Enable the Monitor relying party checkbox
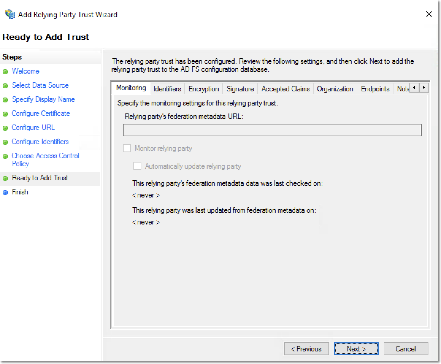Viewport: 441px width, 364px height. pyautogui.click(x=127, y=148)
